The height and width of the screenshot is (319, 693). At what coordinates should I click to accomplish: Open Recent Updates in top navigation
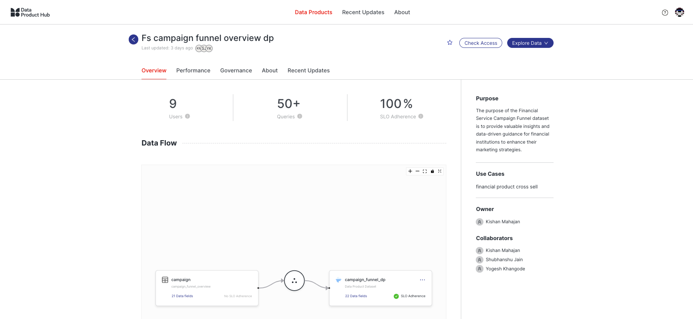(363, 12)
